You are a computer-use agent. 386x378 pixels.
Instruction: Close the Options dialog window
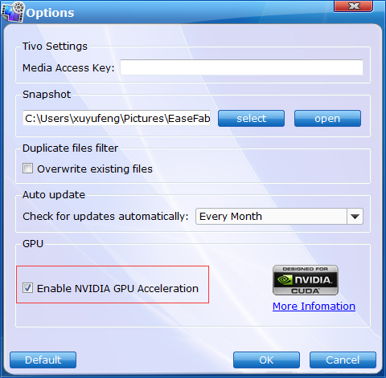point(353,6)
